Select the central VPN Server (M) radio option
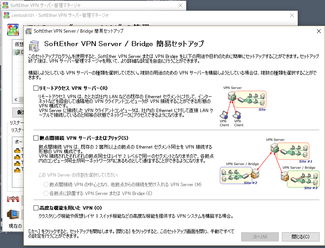This screenshot has height=248, width=325. coord(46,185)
